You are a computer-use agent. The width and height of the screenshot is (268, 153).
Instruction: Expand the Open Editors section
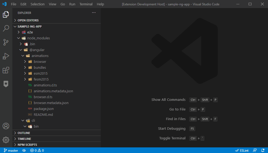click(15, 20)
